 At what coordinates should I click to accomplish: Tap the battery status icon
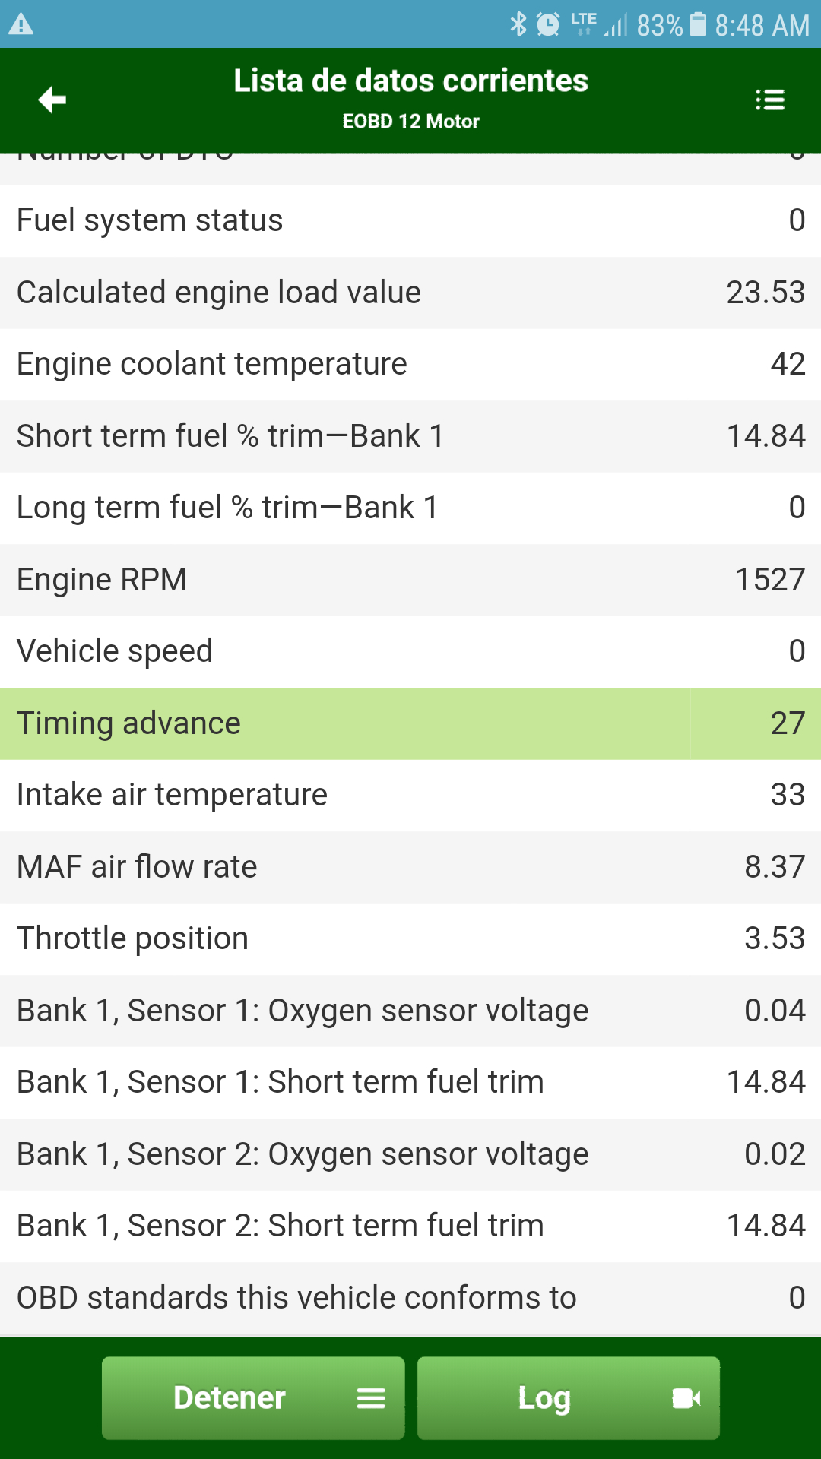[697, 24]
